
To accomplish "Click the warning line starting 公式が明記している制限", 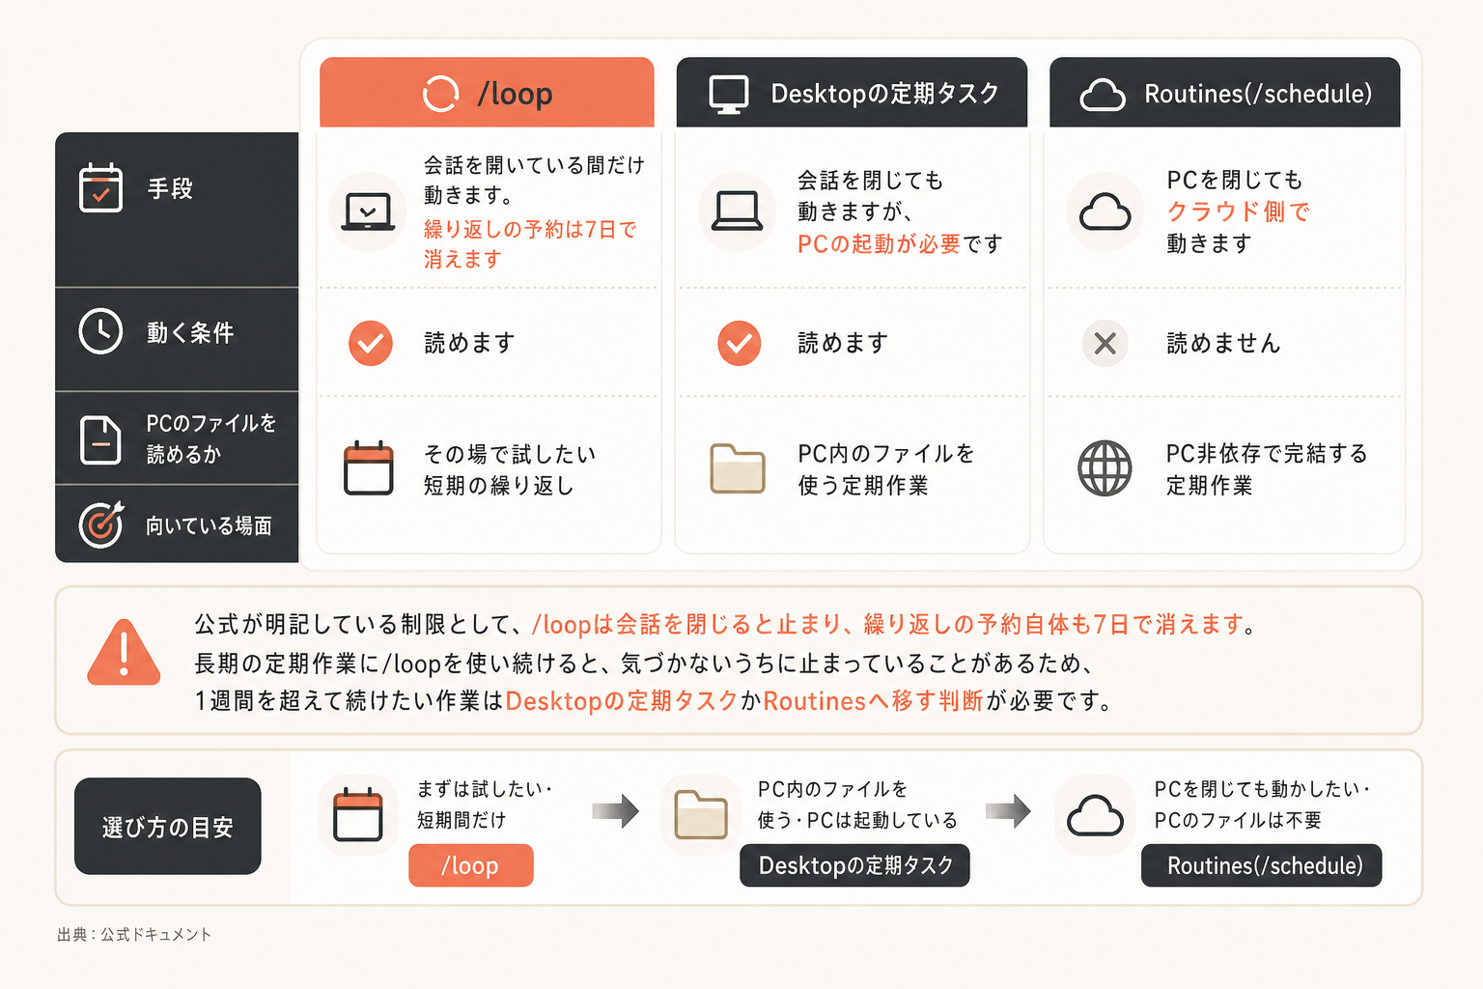I will click(725, 625).
